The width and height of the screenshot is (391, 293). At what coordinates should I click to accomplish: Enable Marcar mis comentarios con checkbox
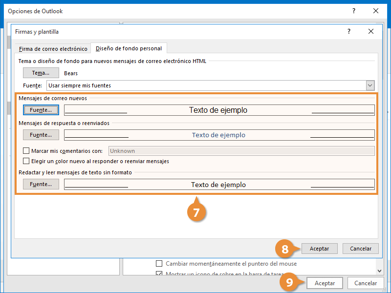coord(26,151)
